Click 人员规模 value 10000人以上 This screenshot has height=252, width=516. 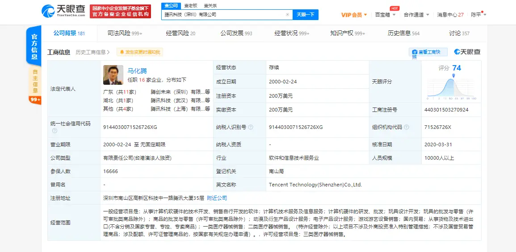439,158
